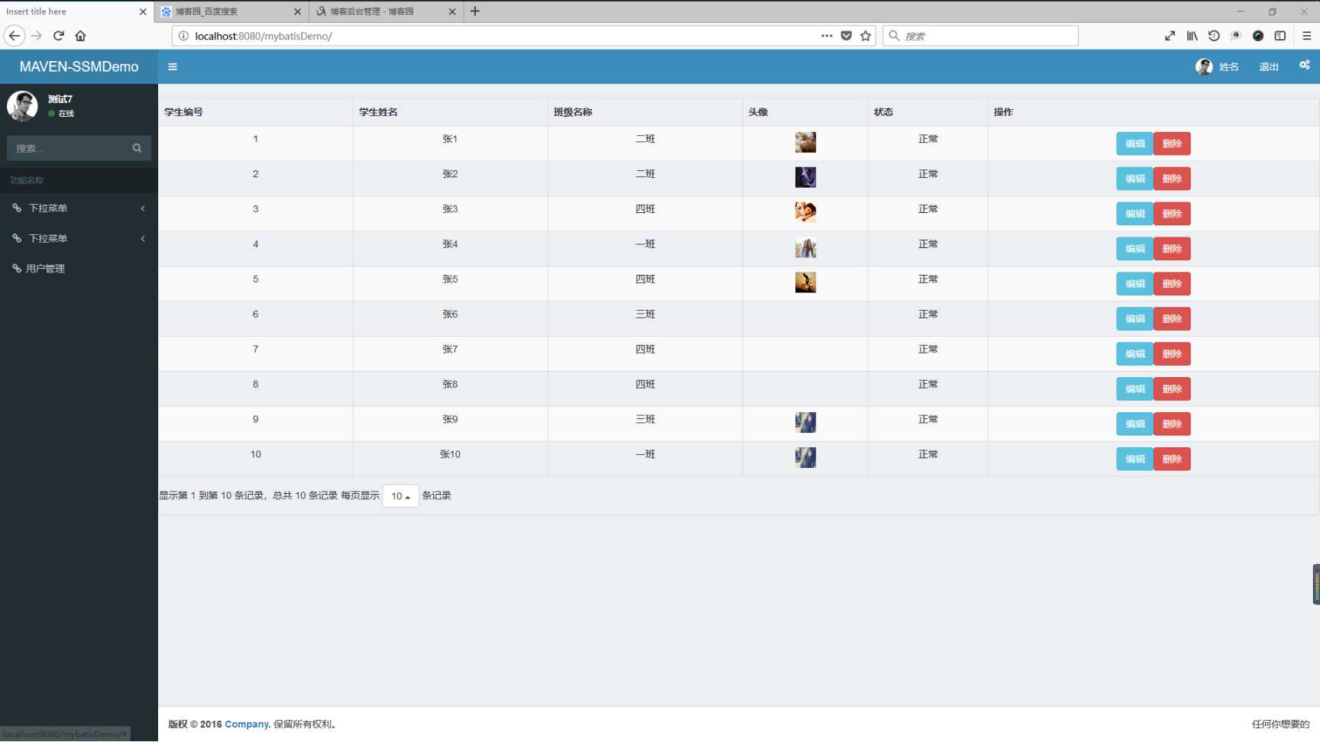Expand the second 下拉菜单 sidebar menu
Screen dimensions: 1320x742
click(79, 238)
